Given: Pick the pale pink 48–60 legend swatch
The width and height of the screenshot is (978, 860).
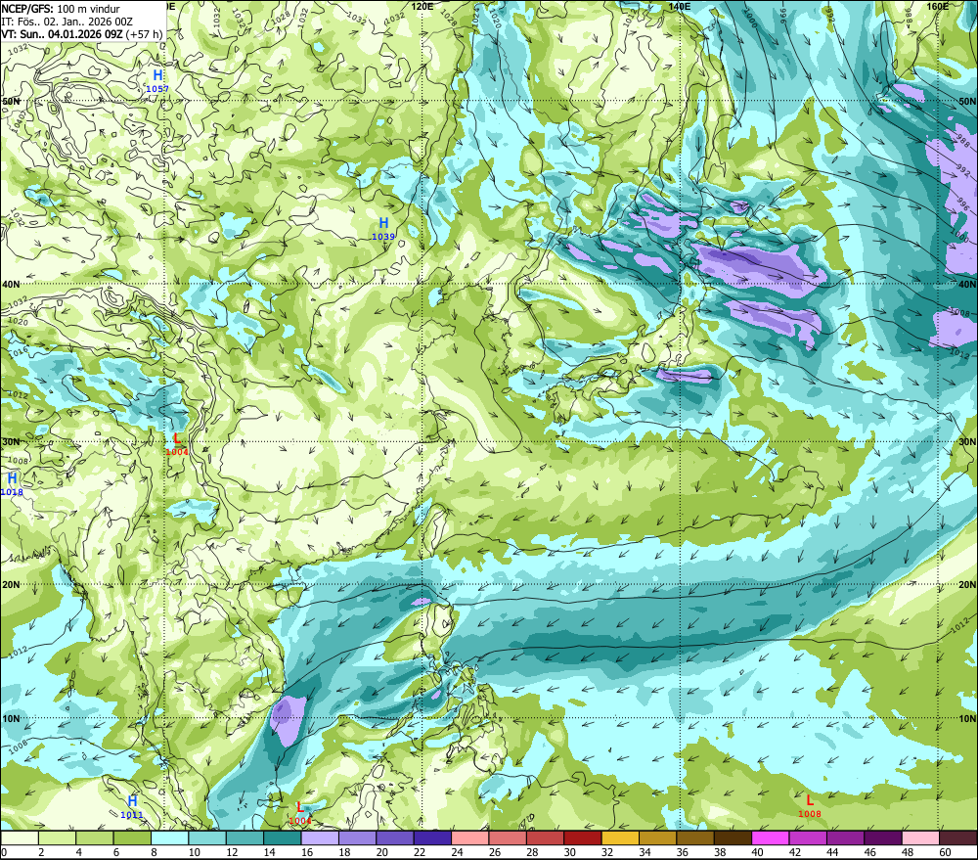Looking at the screenshot, I should click(x=920, y=837).
